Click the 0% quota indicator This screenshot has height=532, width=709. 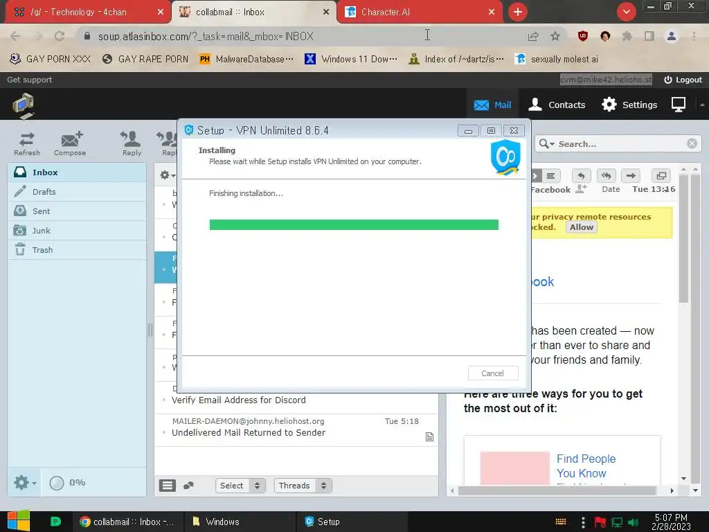click(67, 483)
